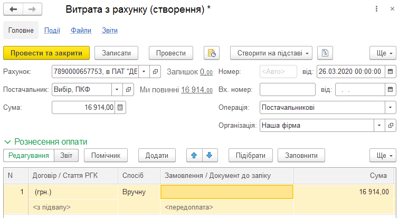Click the Договір / Стаття РГК column header
This screenshot has height=218, width=399.
tap(73, 176)
